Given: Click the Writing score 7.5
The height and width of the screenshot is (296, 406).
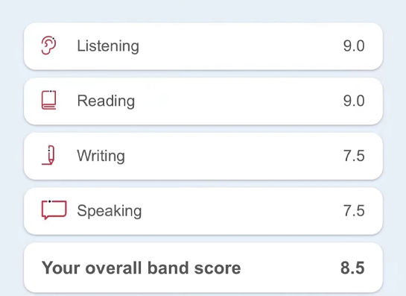Looking at the screenshot, I should (354, 156).
